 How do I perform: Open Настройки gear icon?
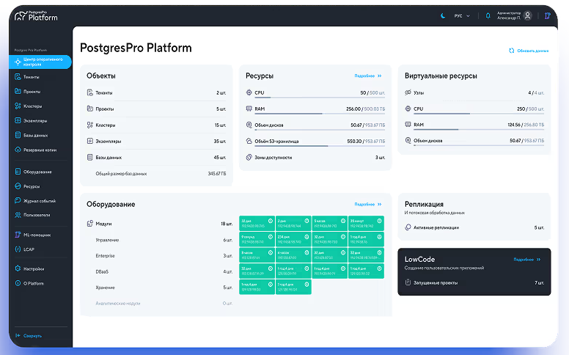click(x=18, y=268)
